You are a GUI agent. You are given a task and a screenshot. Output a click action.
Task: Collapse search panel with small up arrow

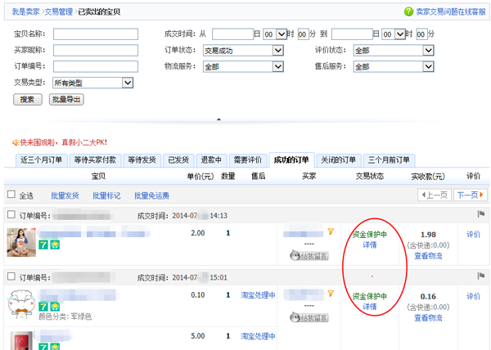(218, 119)
